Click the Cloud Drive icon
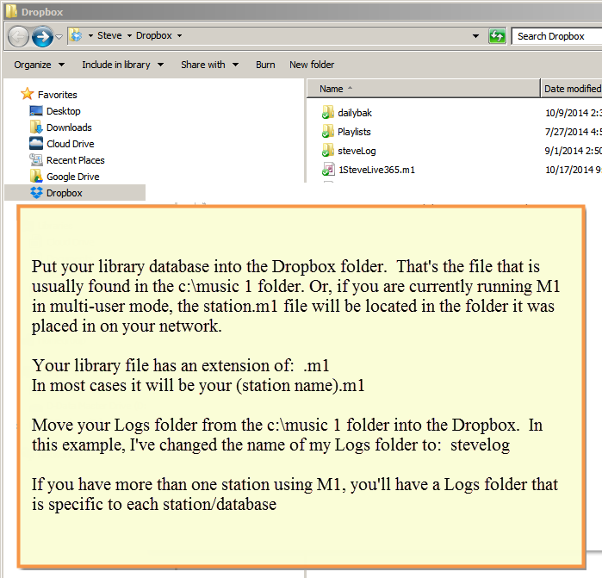The height and width of the screenshot is (578, 602). point(36,143)
